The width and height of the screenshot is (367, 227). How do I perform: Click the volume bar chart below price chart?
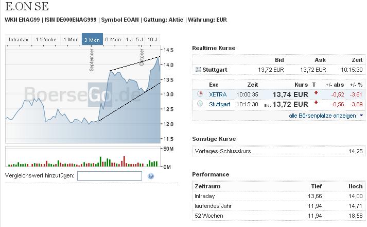click(82, 157)
